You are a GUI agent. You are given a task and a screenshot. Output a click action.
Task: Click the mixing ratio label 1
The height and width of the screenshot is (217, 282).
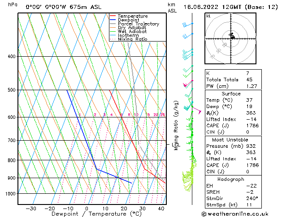(80, 115)
